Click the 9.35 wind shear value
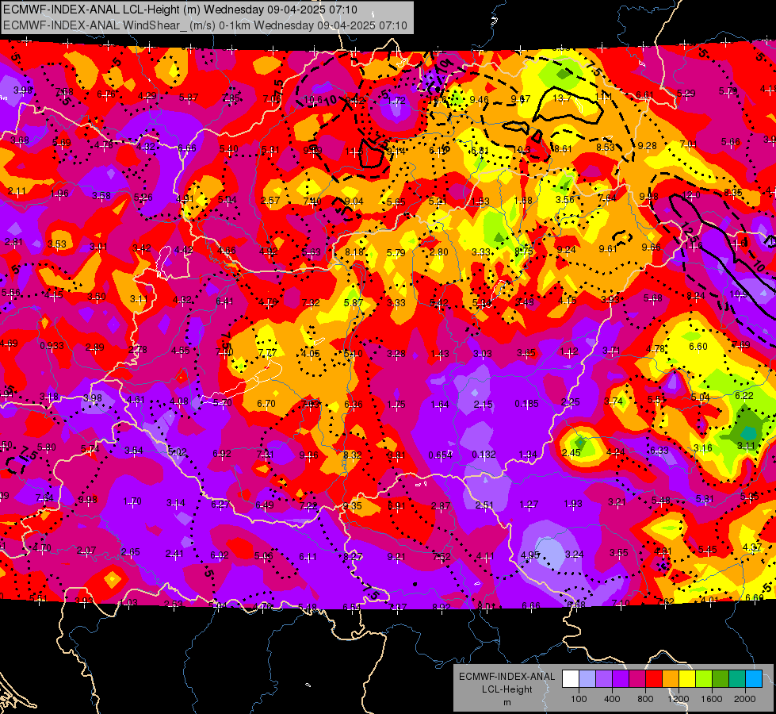This screenshot has height=714, width=776. coord(353,506)
